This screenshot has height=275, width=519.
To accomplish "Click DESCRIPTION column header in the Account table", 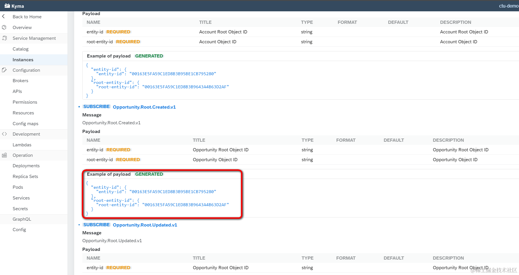I will [456, 22].
